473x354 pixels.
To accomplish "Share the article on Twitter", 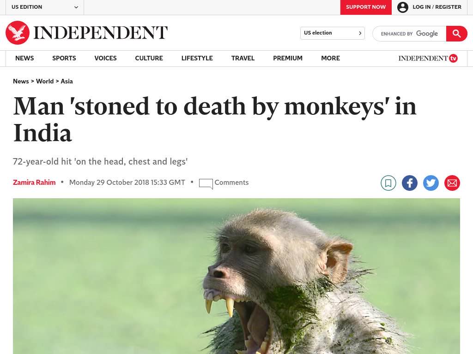I will (x=431, y=183).
